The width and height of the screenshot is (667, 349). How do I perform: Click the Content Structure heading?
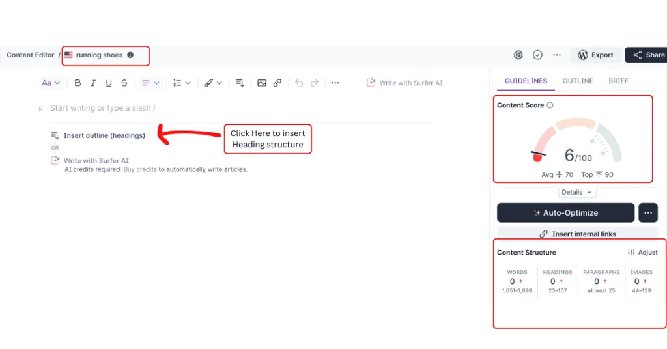click(526, 253)
